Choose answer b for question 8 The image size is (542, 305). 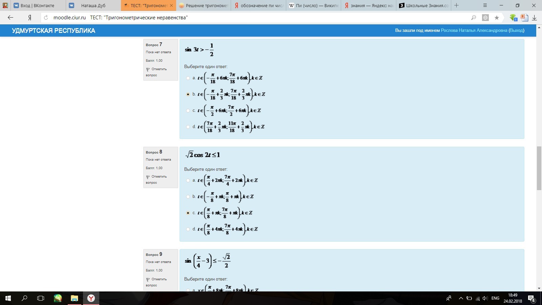pos(188,197)
